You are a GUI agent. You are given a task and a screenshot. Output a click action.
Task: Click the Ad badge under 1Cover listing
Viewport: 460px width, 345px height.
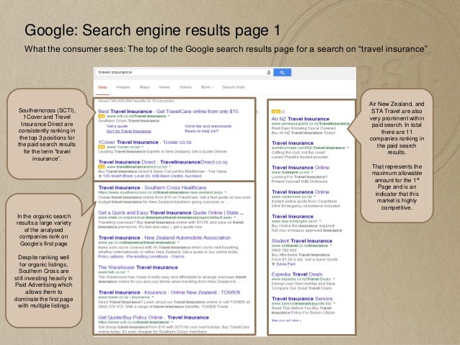click(x=102, y=147)
